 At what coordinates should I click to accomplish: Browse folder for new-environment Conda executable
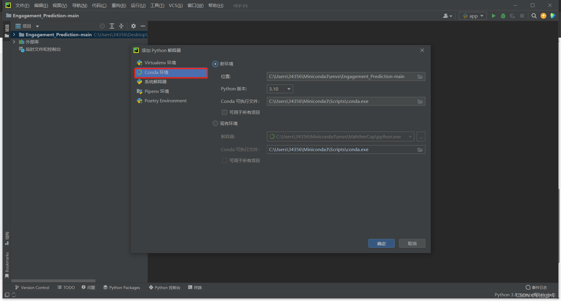pyautogui.click(x=420, y=101)
